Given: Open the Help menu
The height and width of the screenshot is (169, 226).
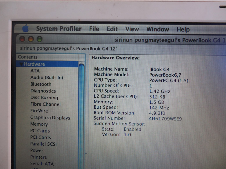Looking at the screenshot, I should (x=183, y=29).
